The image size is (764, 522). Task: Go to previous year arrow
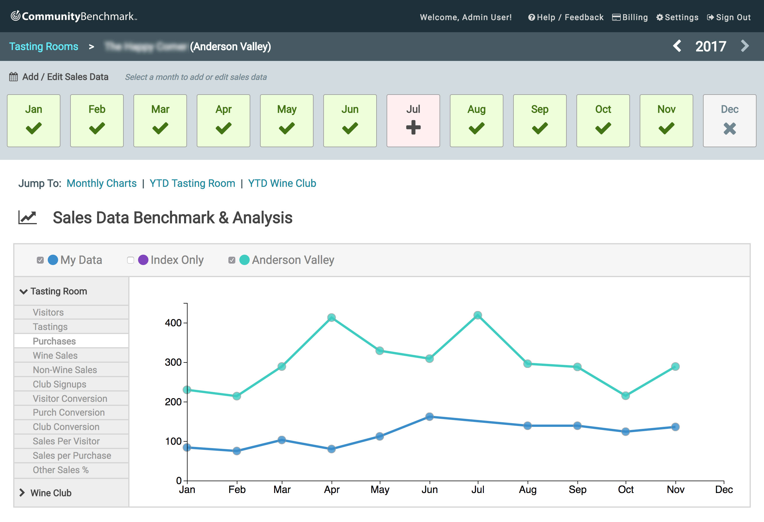[677, 46]
